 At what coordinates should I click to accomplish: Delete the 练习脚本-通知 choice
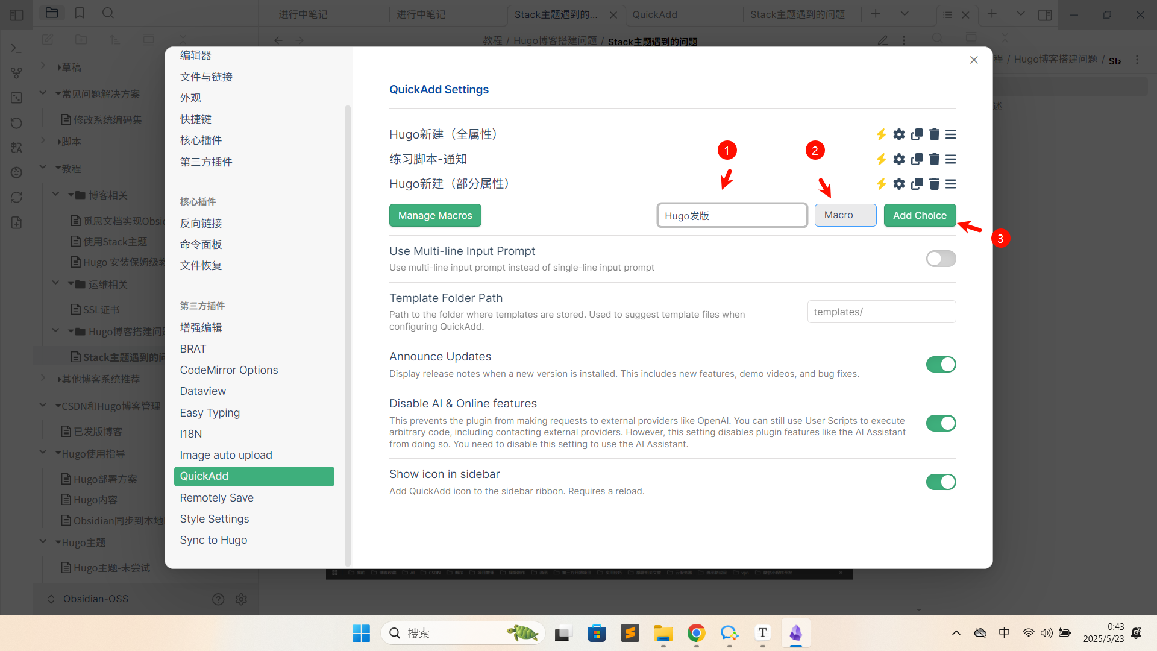[x=934, y=159]
